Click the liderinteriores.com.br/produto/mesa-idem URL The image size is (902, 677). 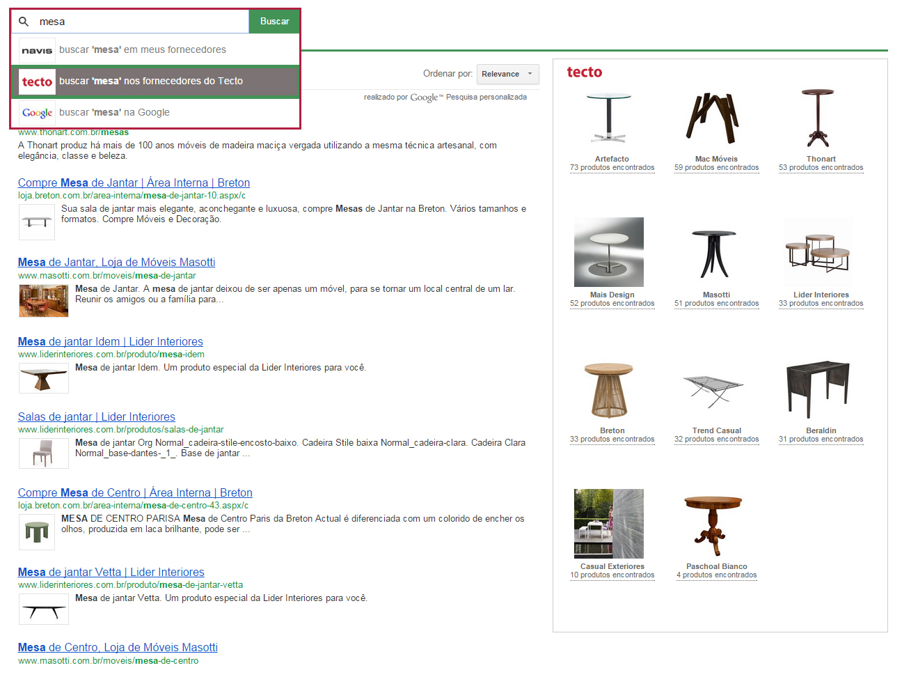click(111, 355)
